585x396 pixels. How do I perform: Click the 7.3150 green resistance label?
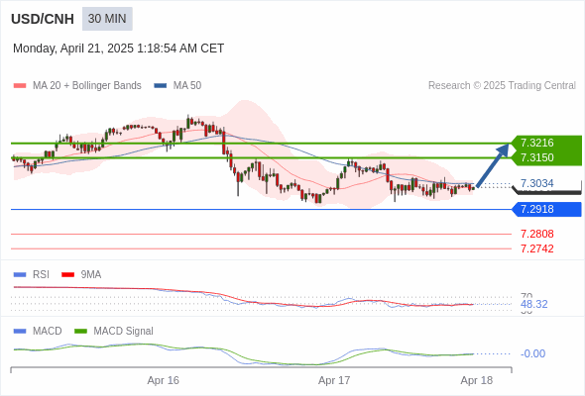pos(545,157)
